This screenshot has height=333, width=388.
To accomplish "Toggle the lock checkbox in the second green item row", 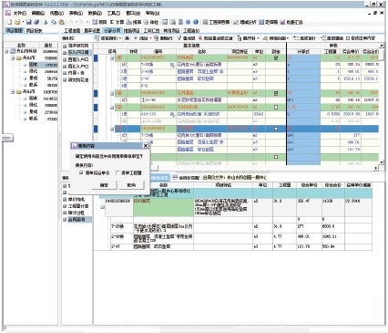I will click(276, 93).
